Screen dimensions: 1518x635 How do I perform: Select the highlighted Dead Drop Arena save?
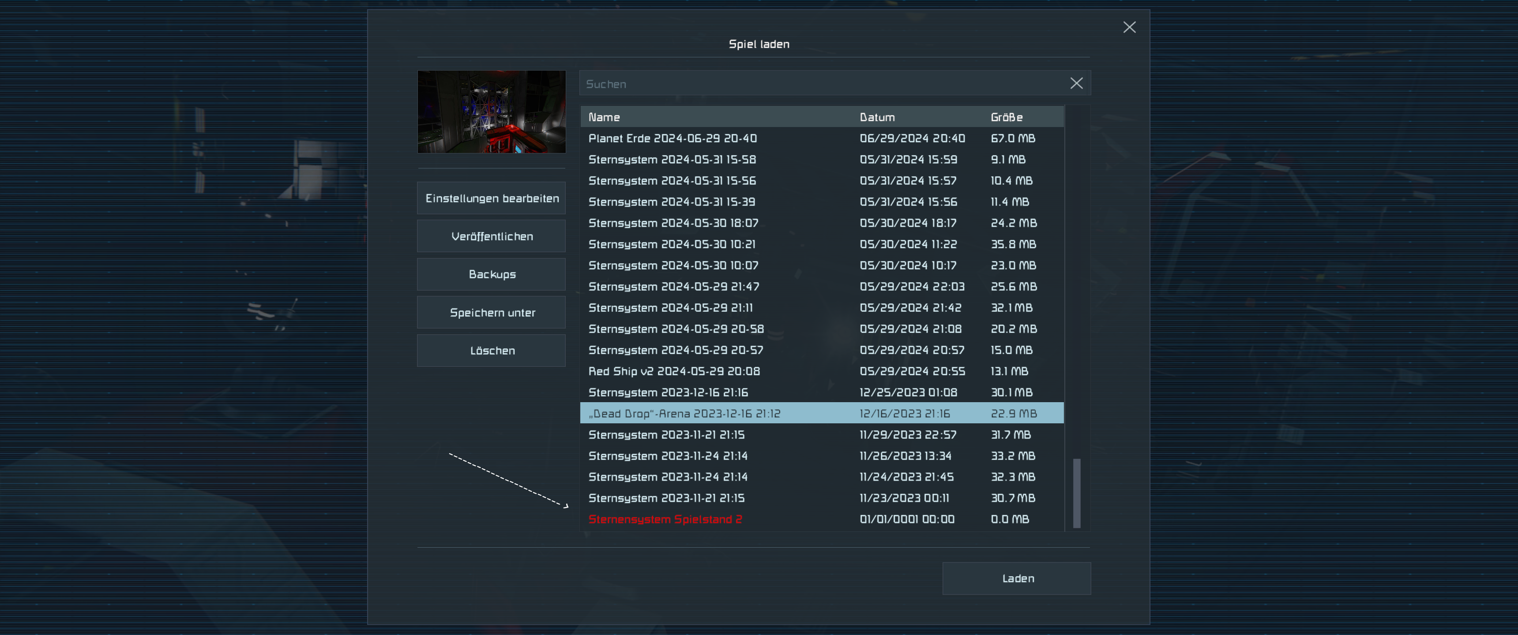684,414
